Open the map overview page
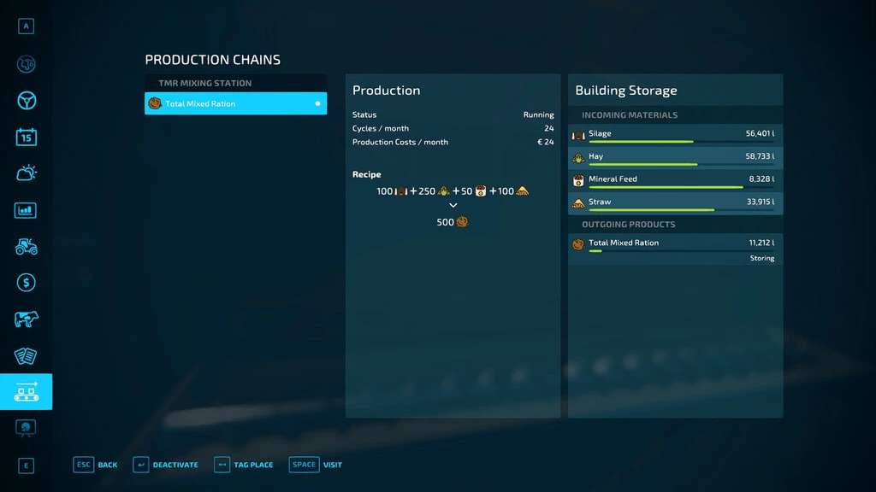 click(26, 64)
